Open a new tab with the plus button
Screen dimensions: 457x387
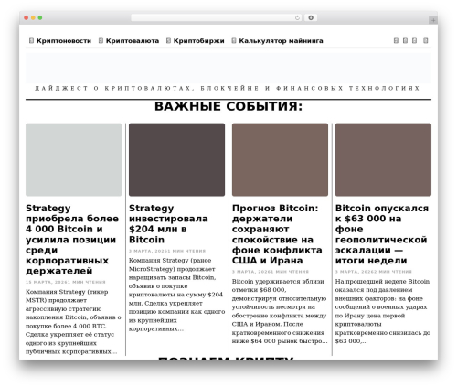point(433,20)
